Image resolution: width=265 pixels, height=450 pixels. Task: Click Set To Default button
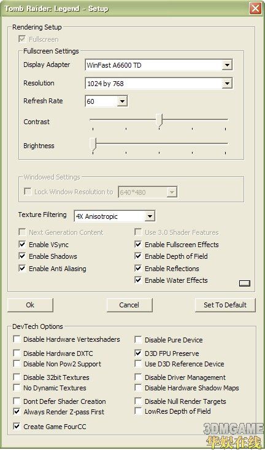(225, 305)
